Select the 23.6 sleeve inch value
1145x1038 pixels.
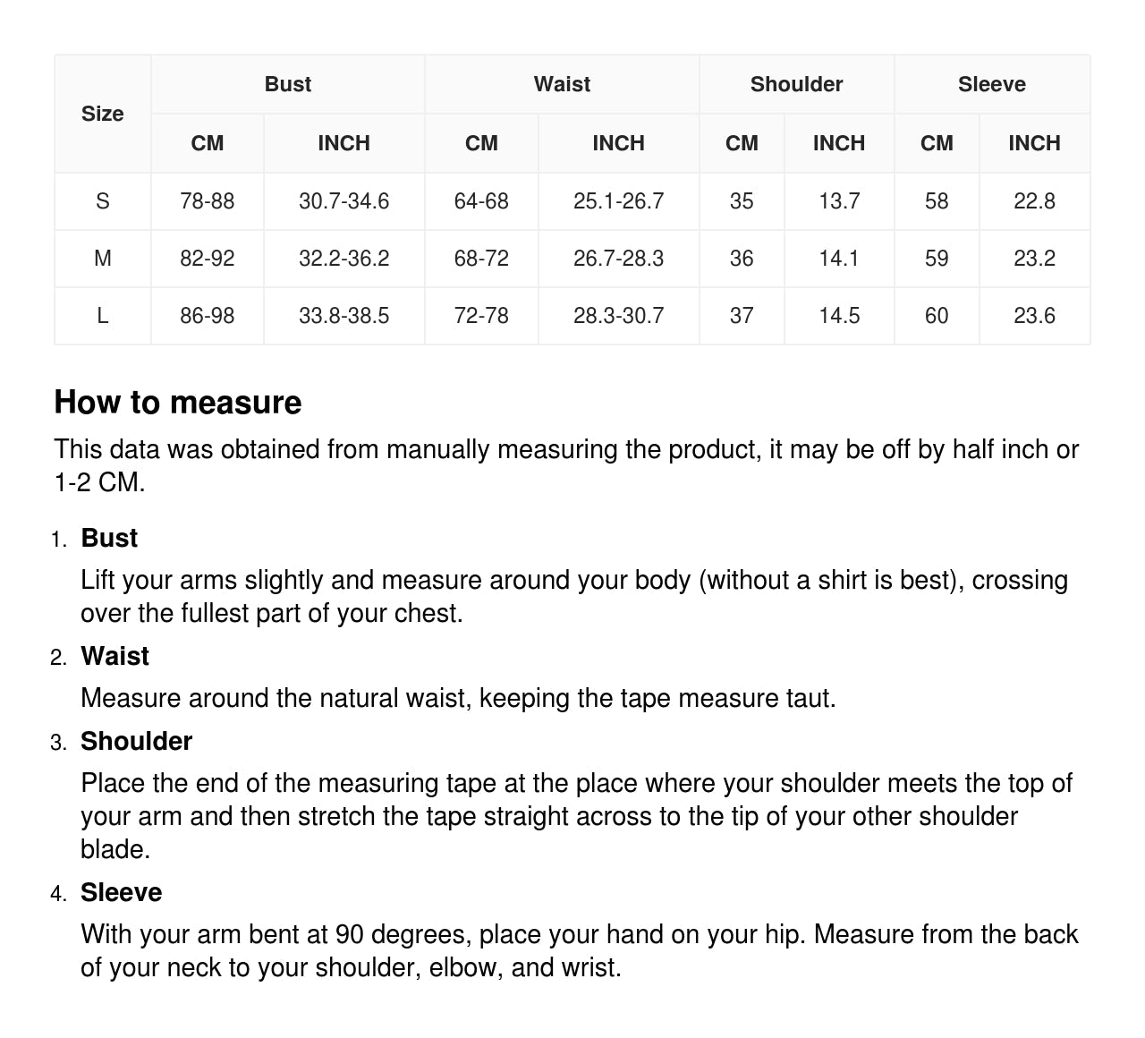point(1034,316)
